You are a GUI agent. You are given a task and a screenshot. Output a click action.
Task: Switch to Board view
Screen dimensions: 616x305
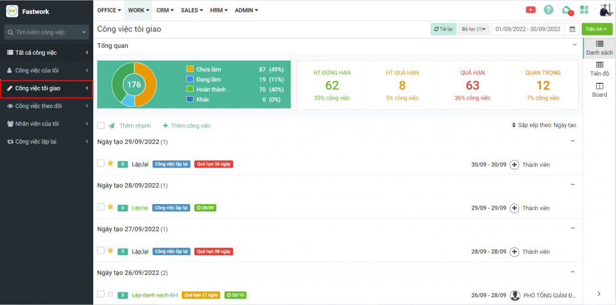[599, 89]
